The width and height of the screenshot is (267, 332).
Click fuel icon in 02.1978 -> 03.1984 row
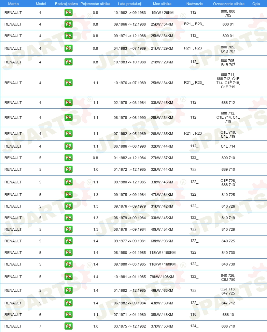coord(69,103)
